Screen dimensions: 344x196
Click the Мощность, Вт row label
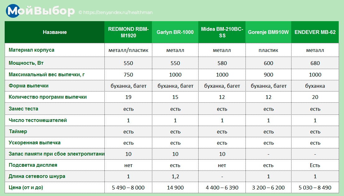26,63
